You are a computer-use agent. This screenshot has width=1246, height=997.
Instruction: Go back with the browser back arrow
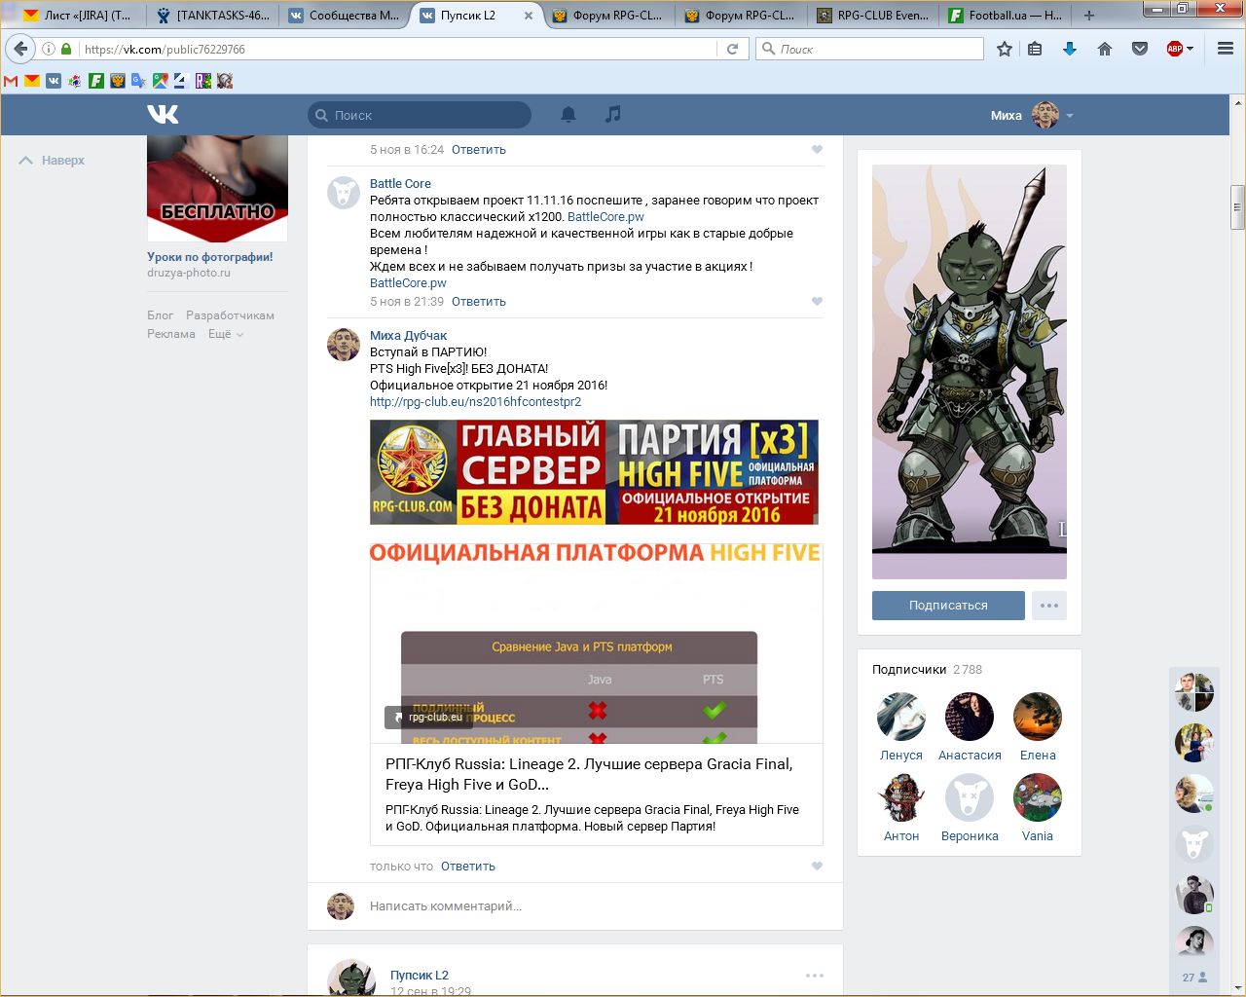[x=20, y=49]
